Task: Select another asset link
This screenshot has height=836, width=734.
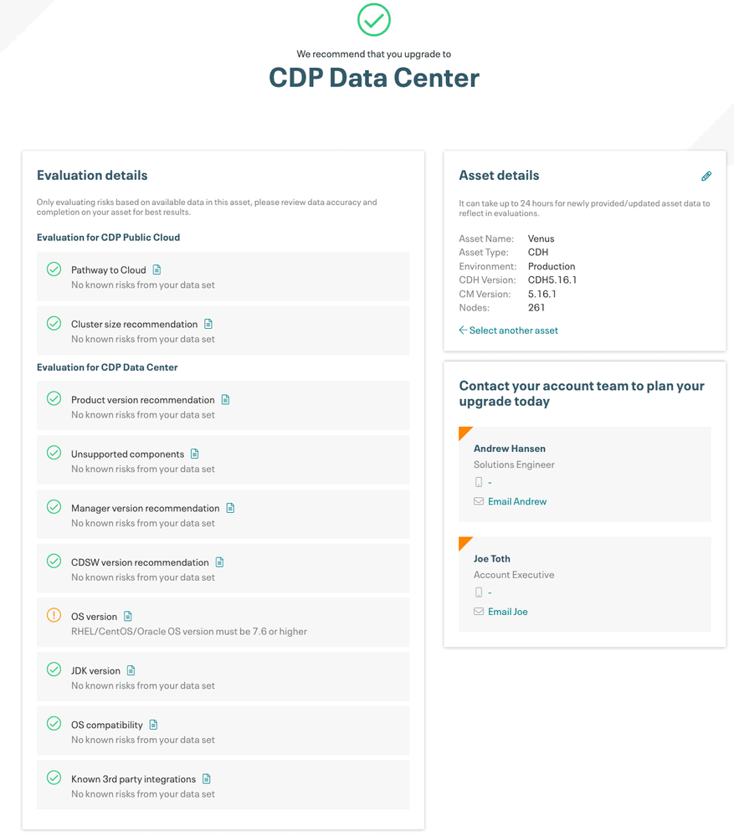Action: [x=509, y=331]
